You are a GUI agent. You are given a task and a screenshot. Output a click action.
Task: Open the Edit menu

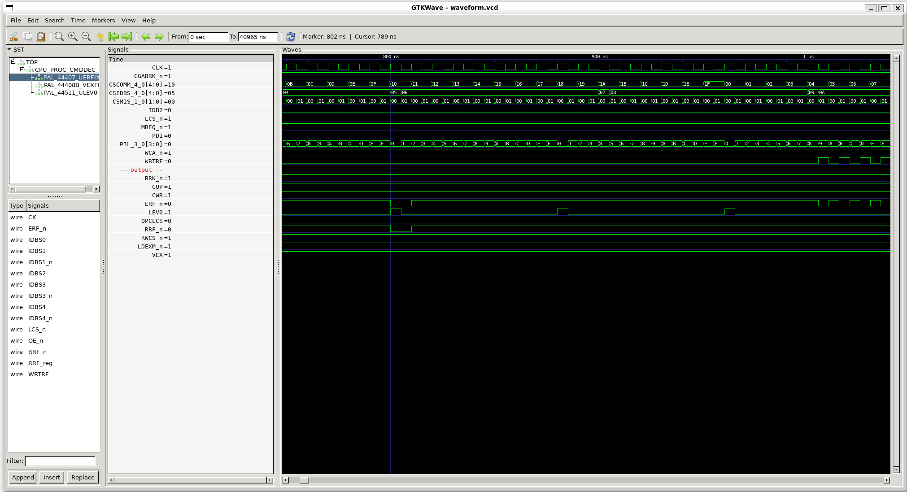pyautogui.click(x=33, y=20)
